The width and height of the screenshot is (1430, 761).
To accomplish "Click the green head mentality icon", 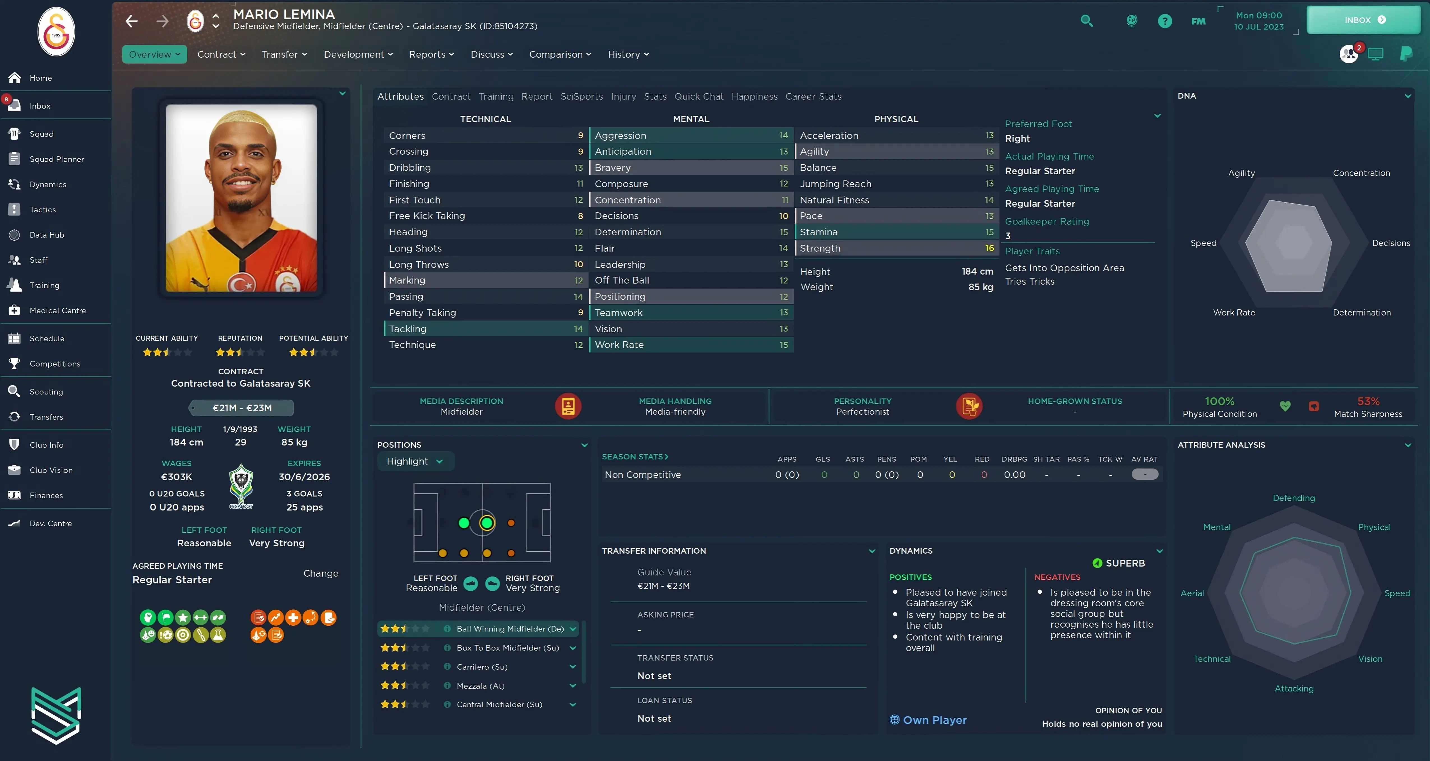I will pyautogui.click(x=148, y=617).
